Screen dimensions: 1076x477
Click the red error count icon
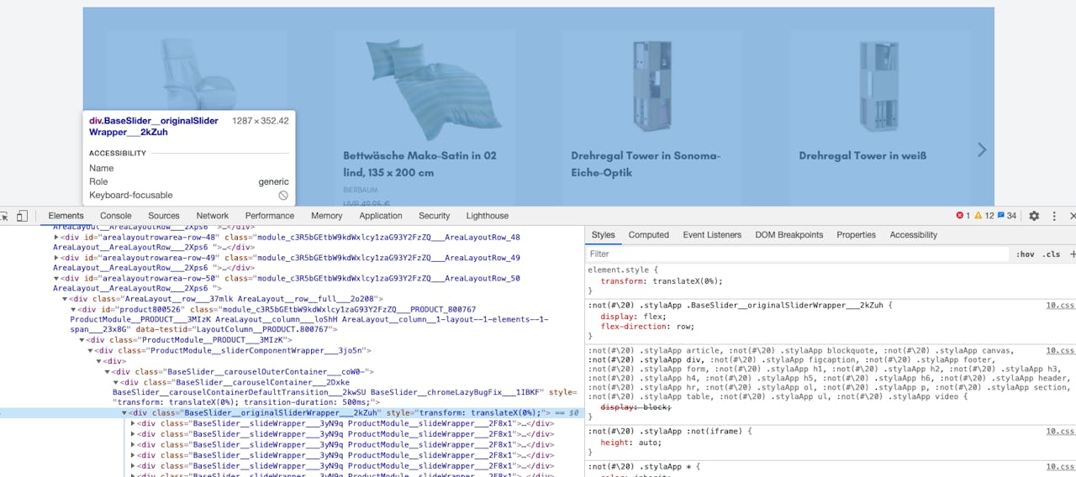coord(960,216)
